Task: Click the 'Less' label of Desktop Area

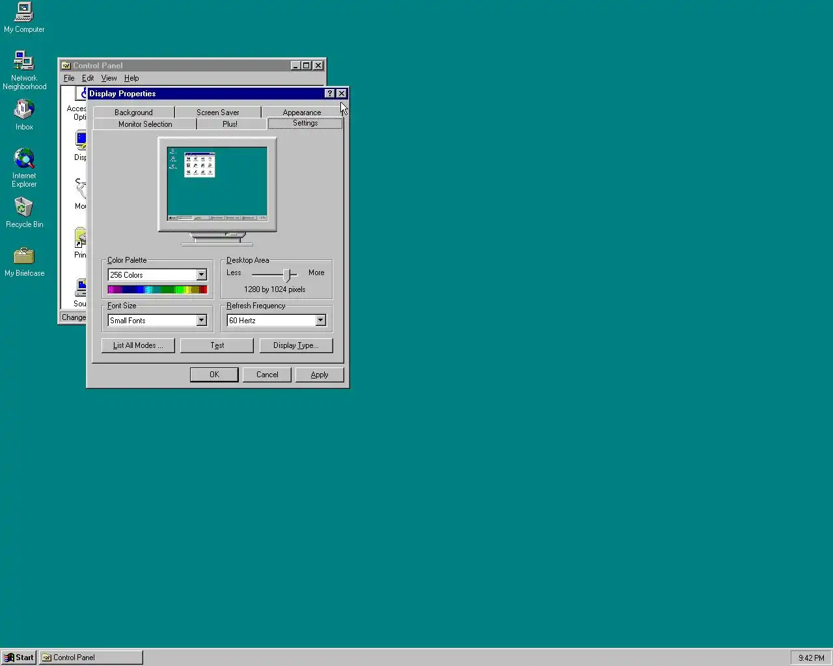Action: [234, 273]
